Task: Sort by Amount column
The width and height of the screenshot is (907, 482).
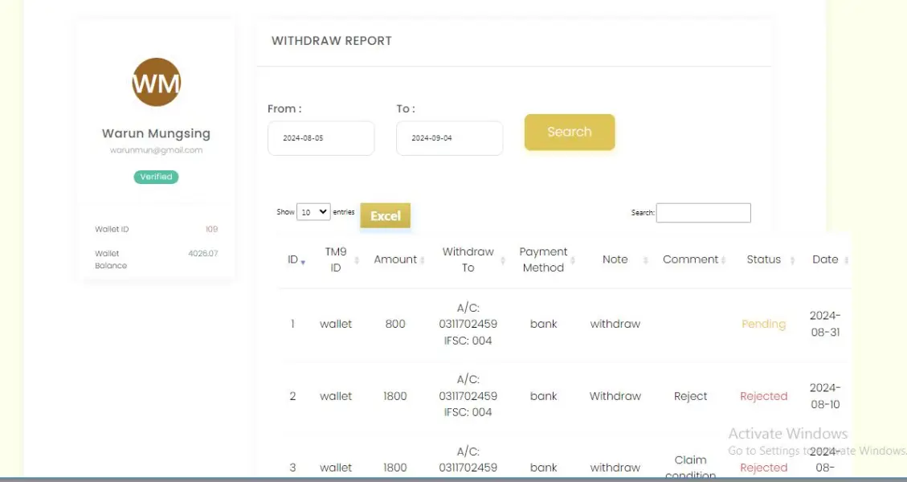Action: pos(423,260)
